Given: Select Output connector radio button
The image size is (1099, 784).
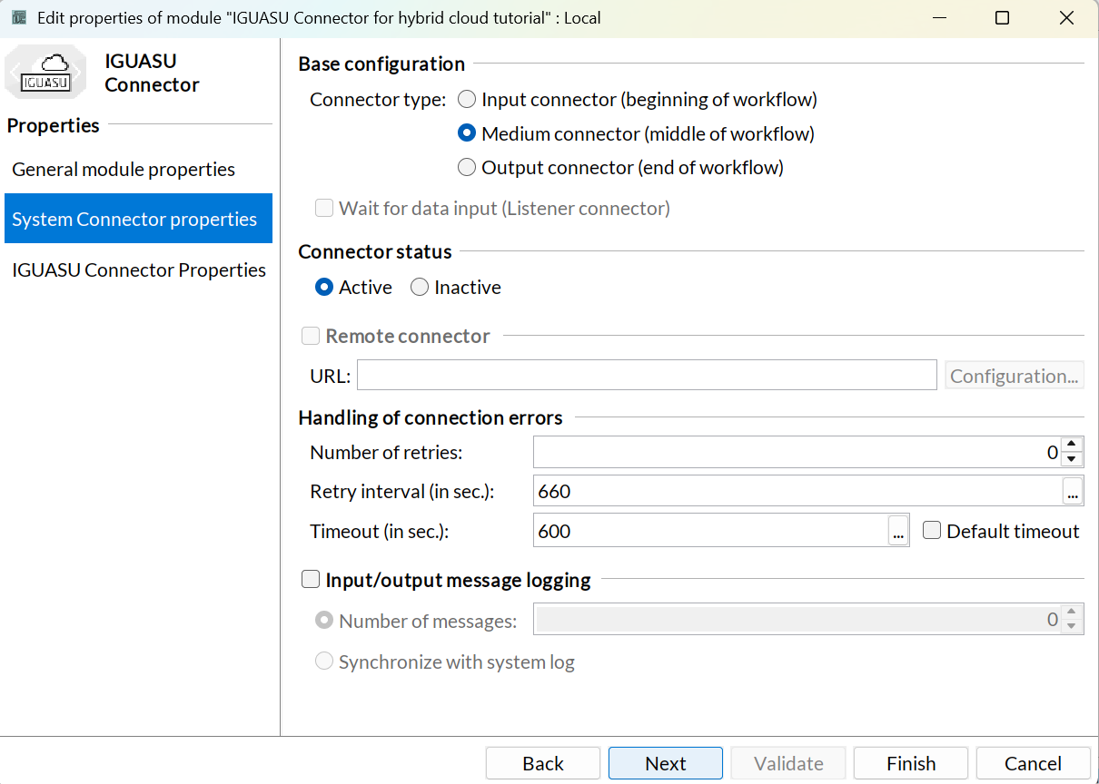Looking at the screenshot, I should (x=466, y=167).
